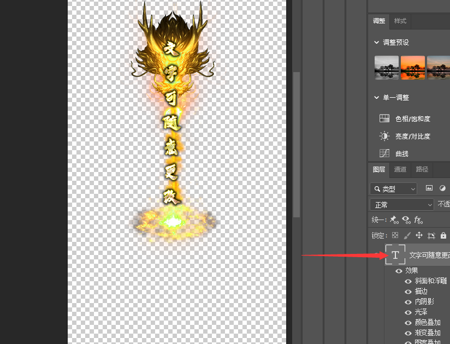Click 亮度/对比度 sun icon

click(384, 136)
